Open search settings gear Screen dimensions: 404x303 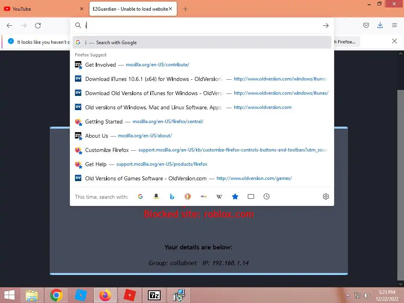coord(325,196)
